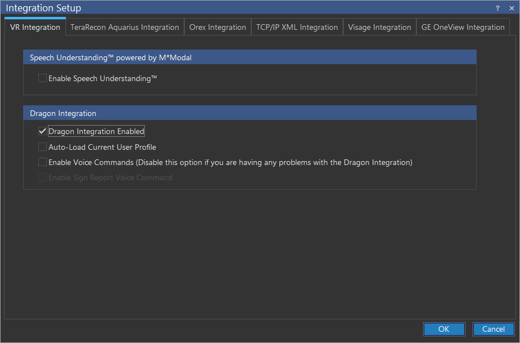Image resolution: width=520 pixels, height=343 pixels.
Task: Confirm the settings with the OK button
Action: point(444,329)
